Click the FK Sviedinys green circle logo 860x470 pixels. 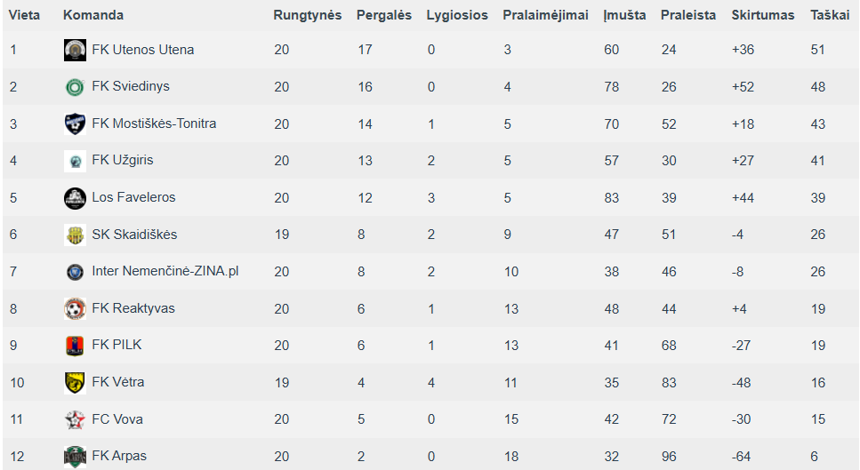click(x=75, y=87)
